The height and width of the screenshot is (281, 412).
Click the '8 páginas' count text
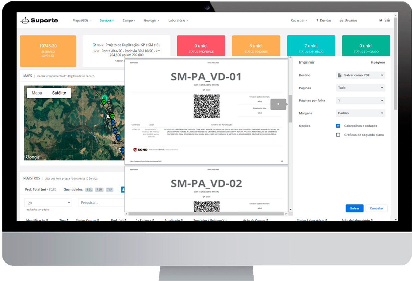click(x=378, y=63)
